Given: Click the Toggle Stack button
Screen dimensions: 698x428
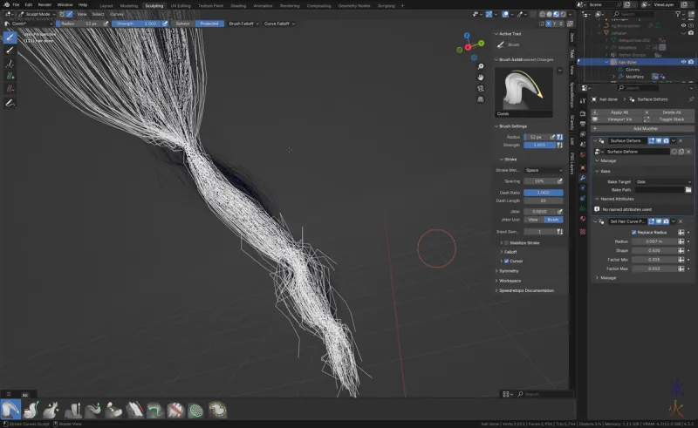Looking at the screenshot, I should click(668, 119).
